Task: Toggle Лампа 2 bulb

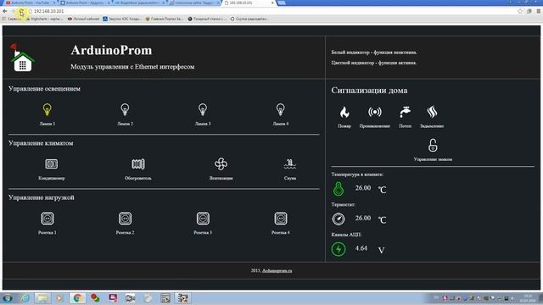Action: click(125, 109)
